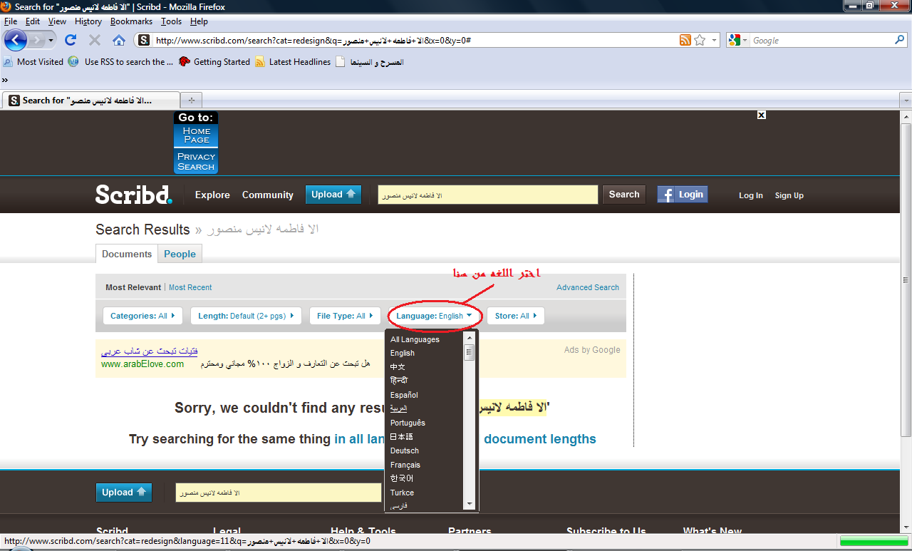Open a new tab with the plus button
The height and width of the screenshot is (551, 912).
pos(191,101)
